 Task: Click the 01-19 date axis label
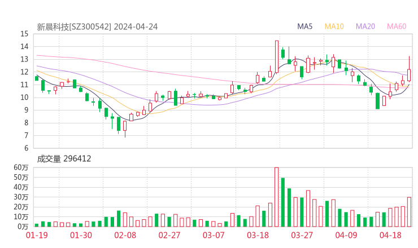tap(37, 235)
